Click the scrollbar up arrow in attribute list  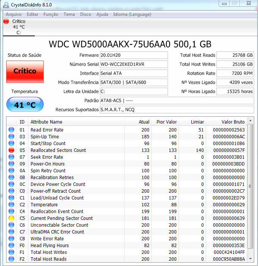(250, 121)
